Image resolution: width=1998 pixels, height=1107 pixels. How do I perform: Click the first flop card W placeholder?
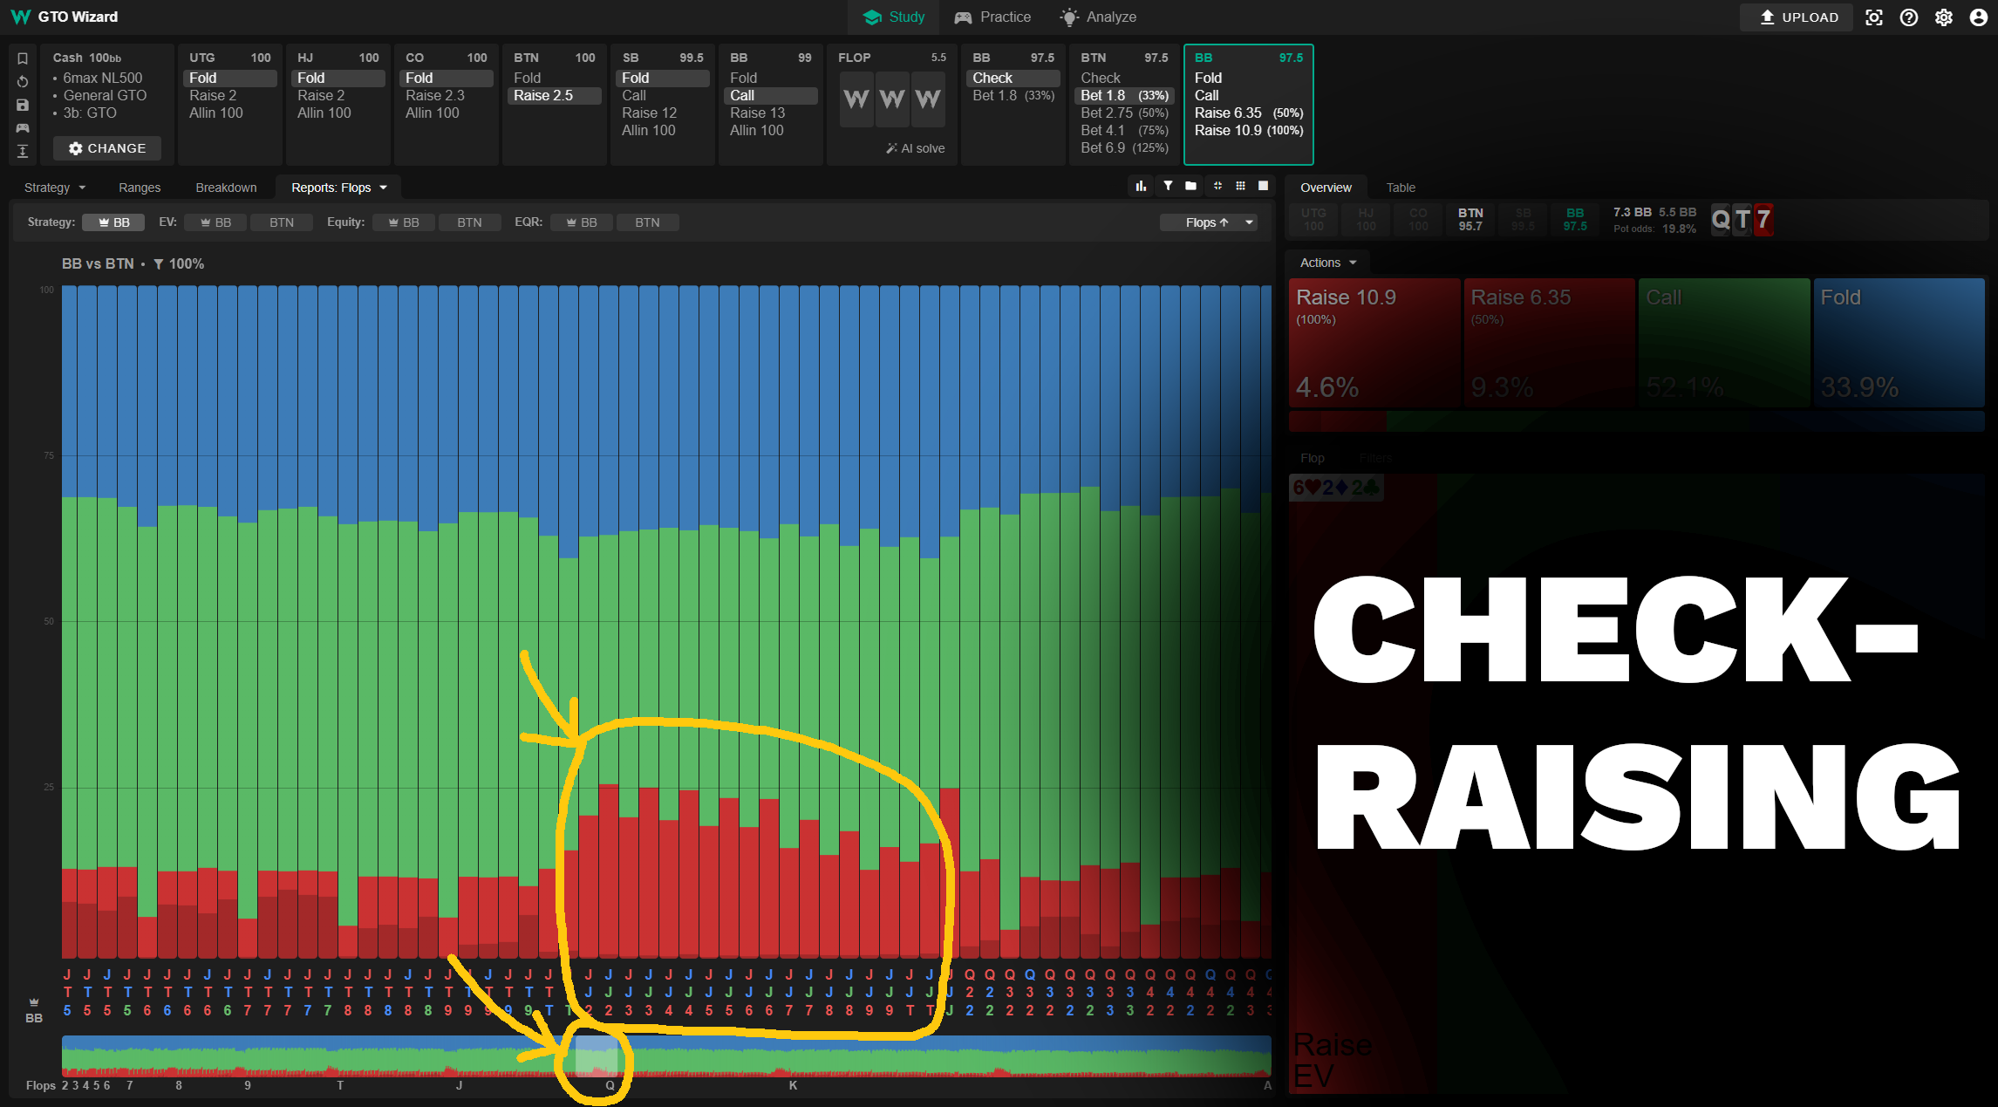click(x=856, y=99)
